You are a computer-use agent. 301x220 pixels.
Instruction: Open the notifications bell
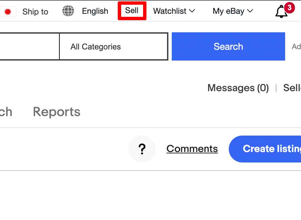coord(281,12)
